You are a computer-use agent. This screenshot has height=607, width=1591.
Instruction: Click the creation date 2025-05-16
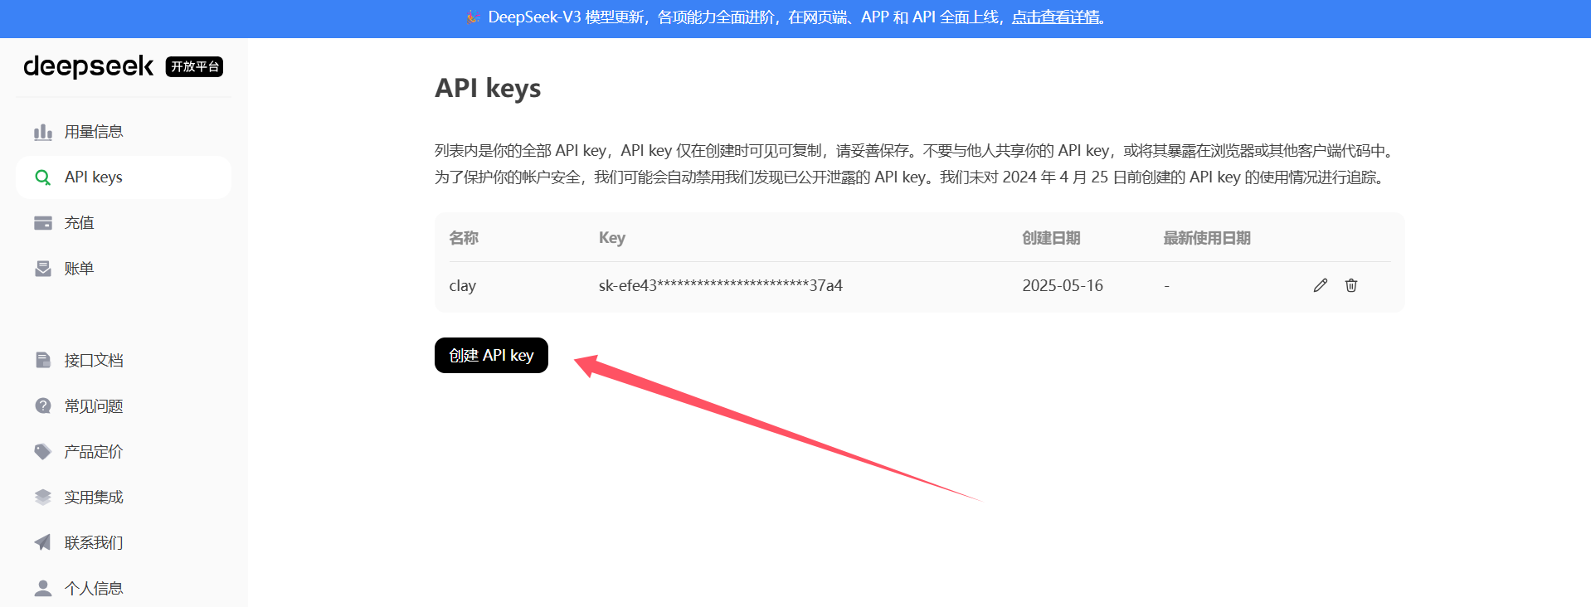(1062, 285)
